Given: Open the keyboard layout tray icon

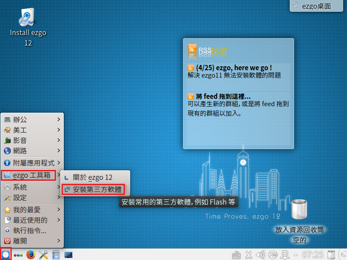Looking at the screenshot, I should 236,255.
